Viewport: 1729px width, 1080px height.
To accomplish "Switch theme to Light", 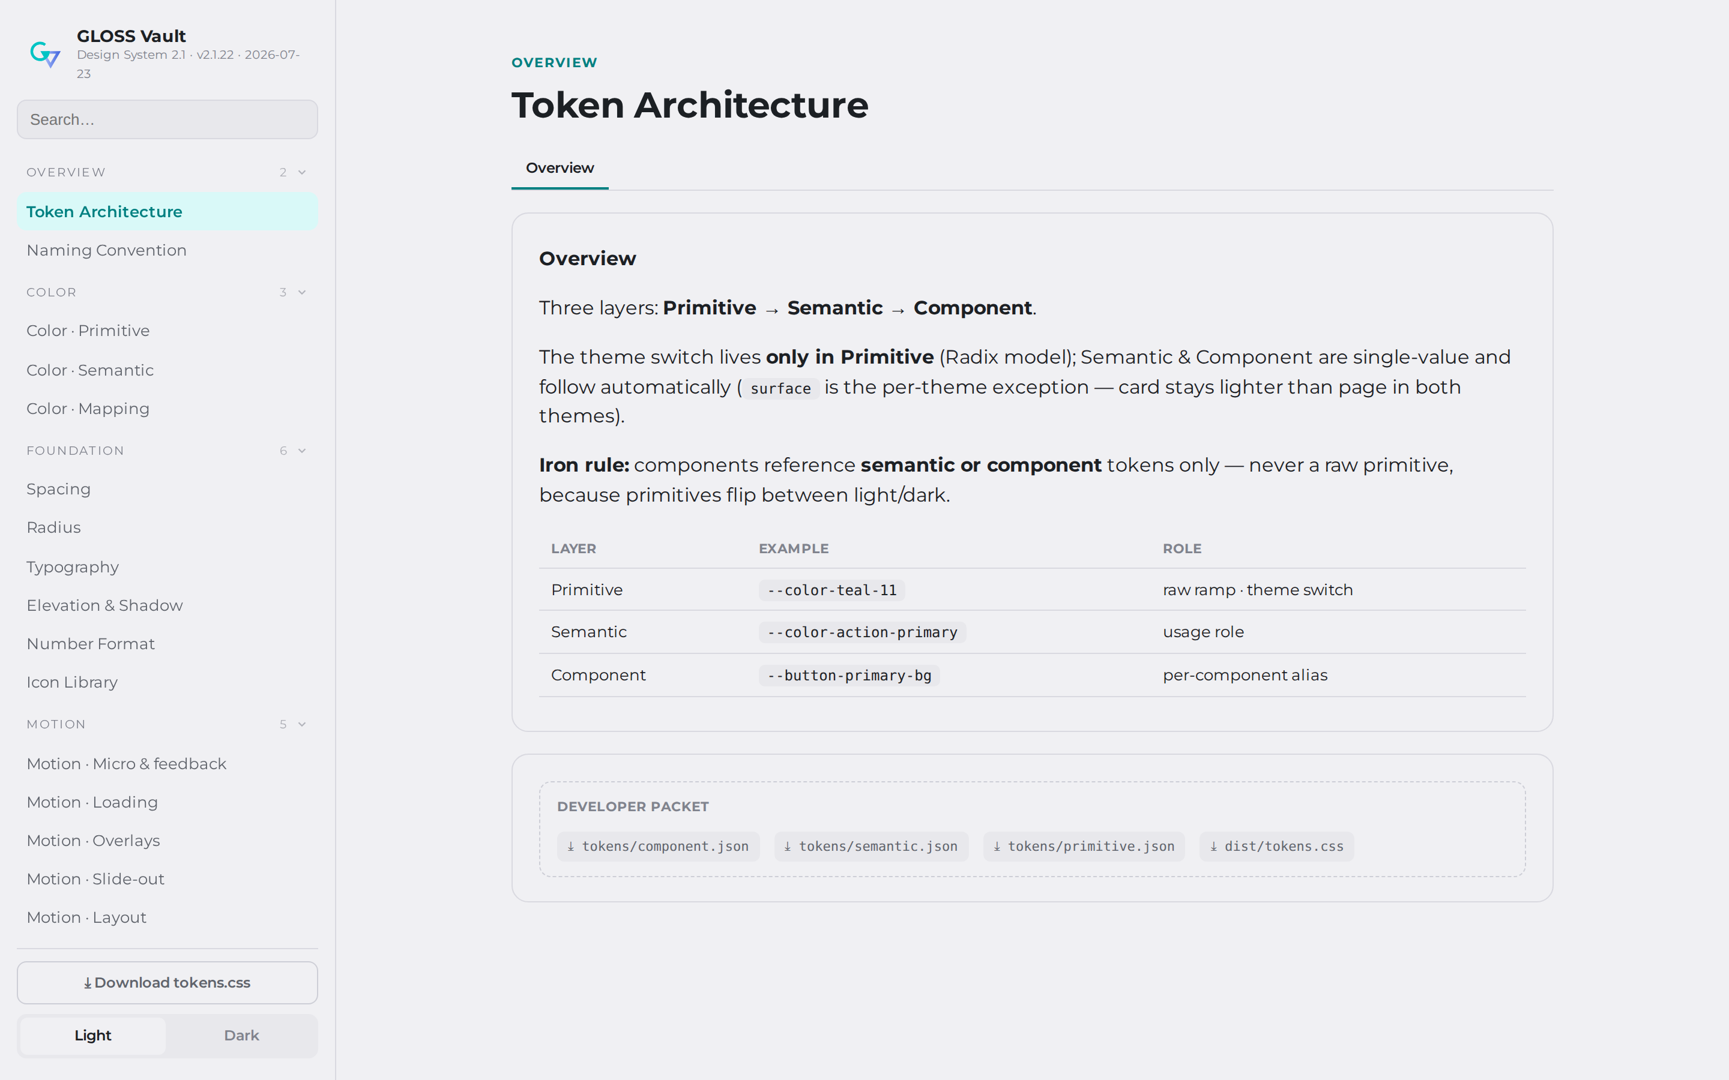I will coord(93,1036).
